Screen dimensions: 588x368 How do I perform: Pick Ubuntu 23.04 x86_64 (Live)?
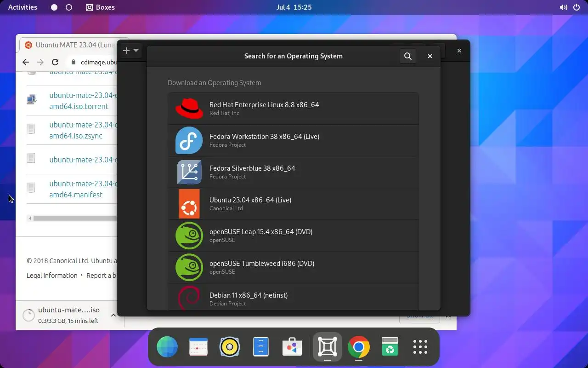[x=293, y=204]
